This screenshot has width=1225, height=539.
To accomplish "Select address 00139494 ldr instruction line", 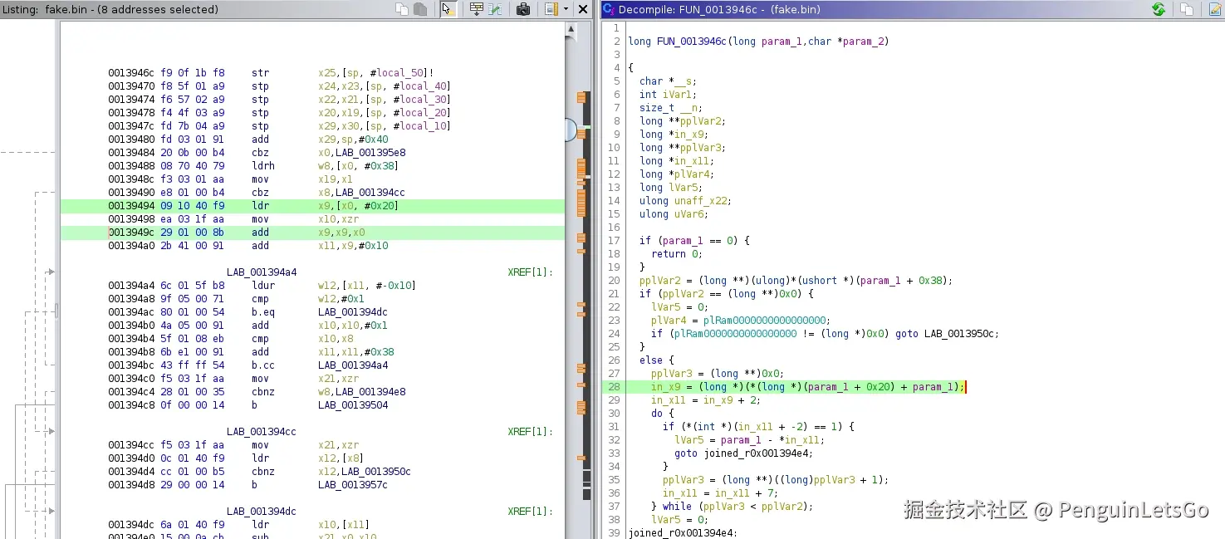I will pos(249,205).
